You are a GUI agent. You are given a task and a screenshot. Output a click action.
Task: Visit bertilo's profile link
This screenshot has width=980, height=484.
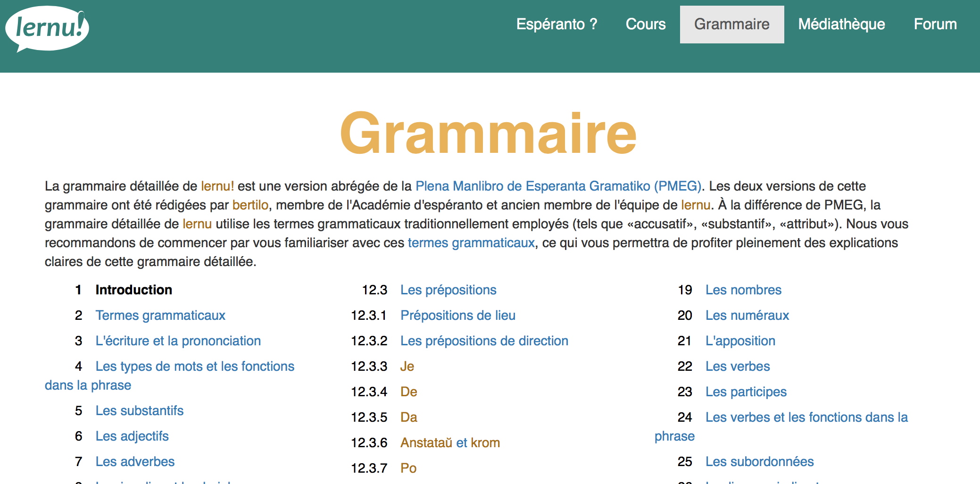[x=250, y=205]
